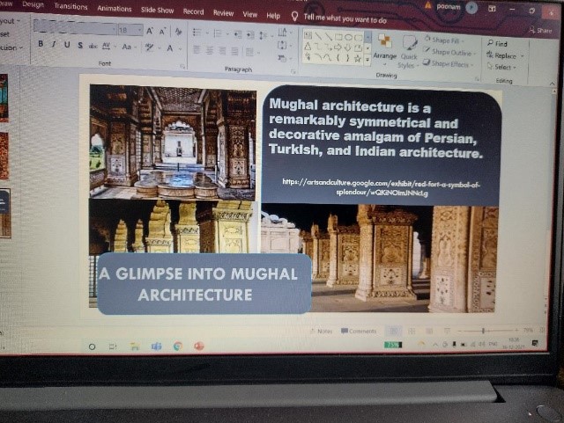Expand the shapes gallery More arrow
The image size is (564, 423).
367,59
